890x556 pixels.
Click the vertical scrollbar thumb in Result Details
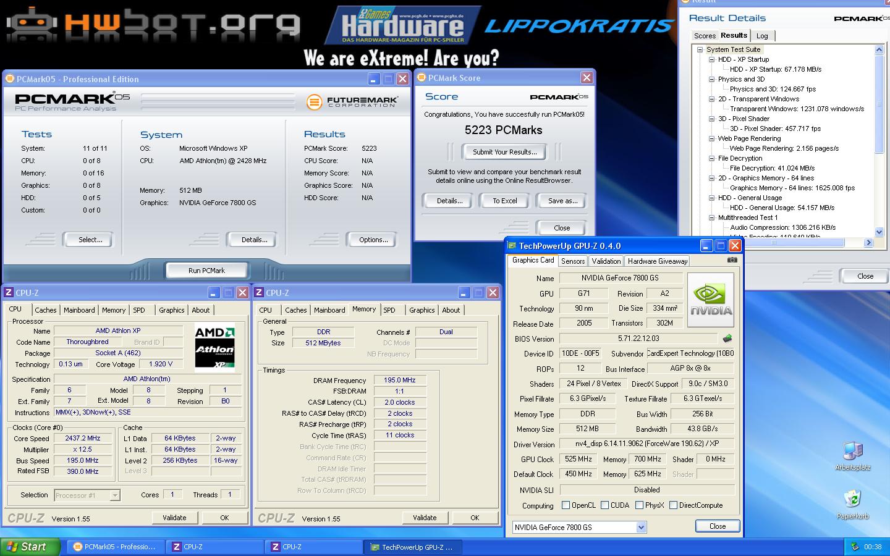(x=880, y=104)
